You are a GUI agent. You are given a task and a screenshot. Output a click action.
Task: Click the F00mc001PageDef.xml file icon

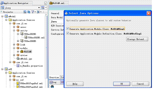(x=18, y=83)
